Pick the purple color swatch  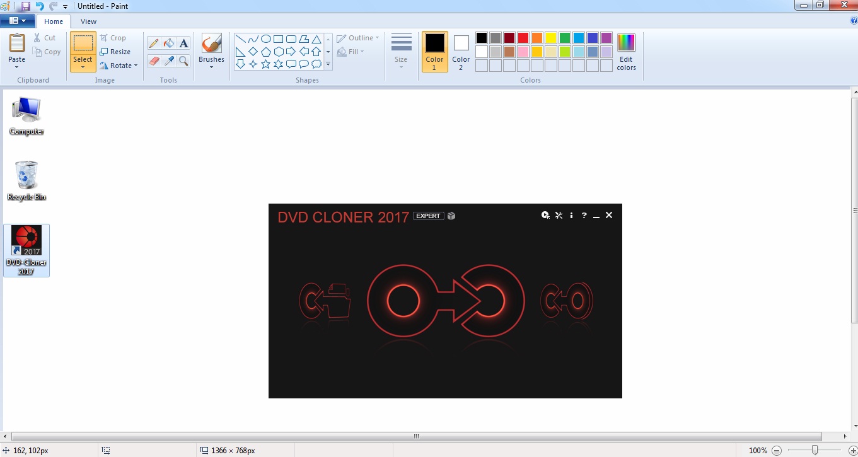pyautogui.click(x=606, y=38)
